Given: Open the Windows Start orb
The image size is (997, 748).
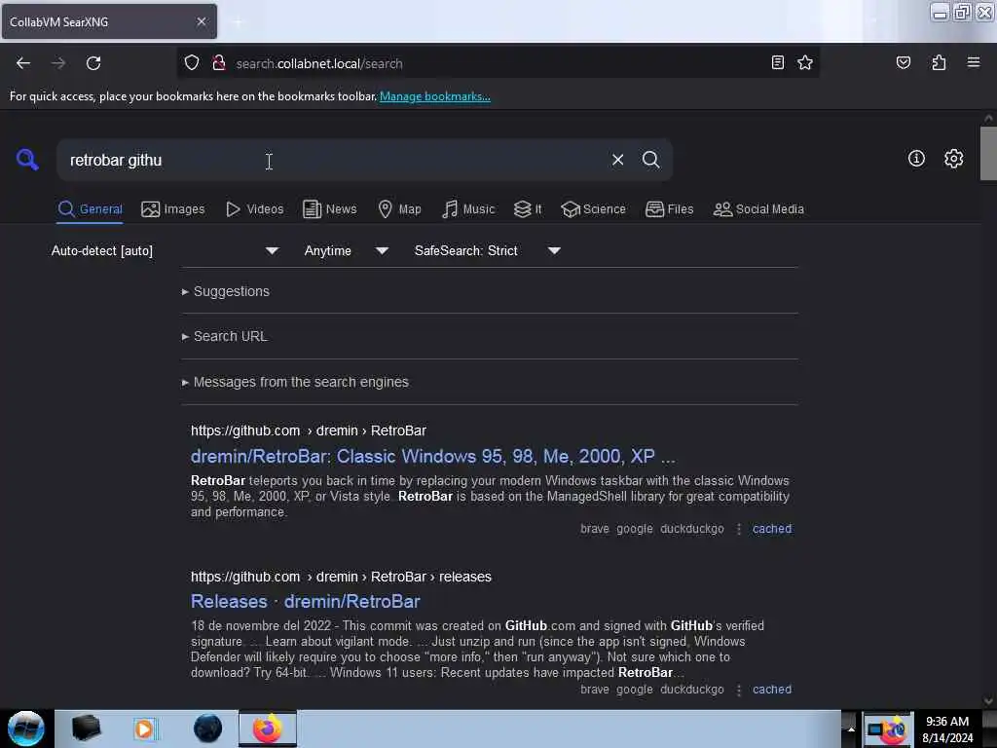Looking at the screenshot, I should (26, 729).
